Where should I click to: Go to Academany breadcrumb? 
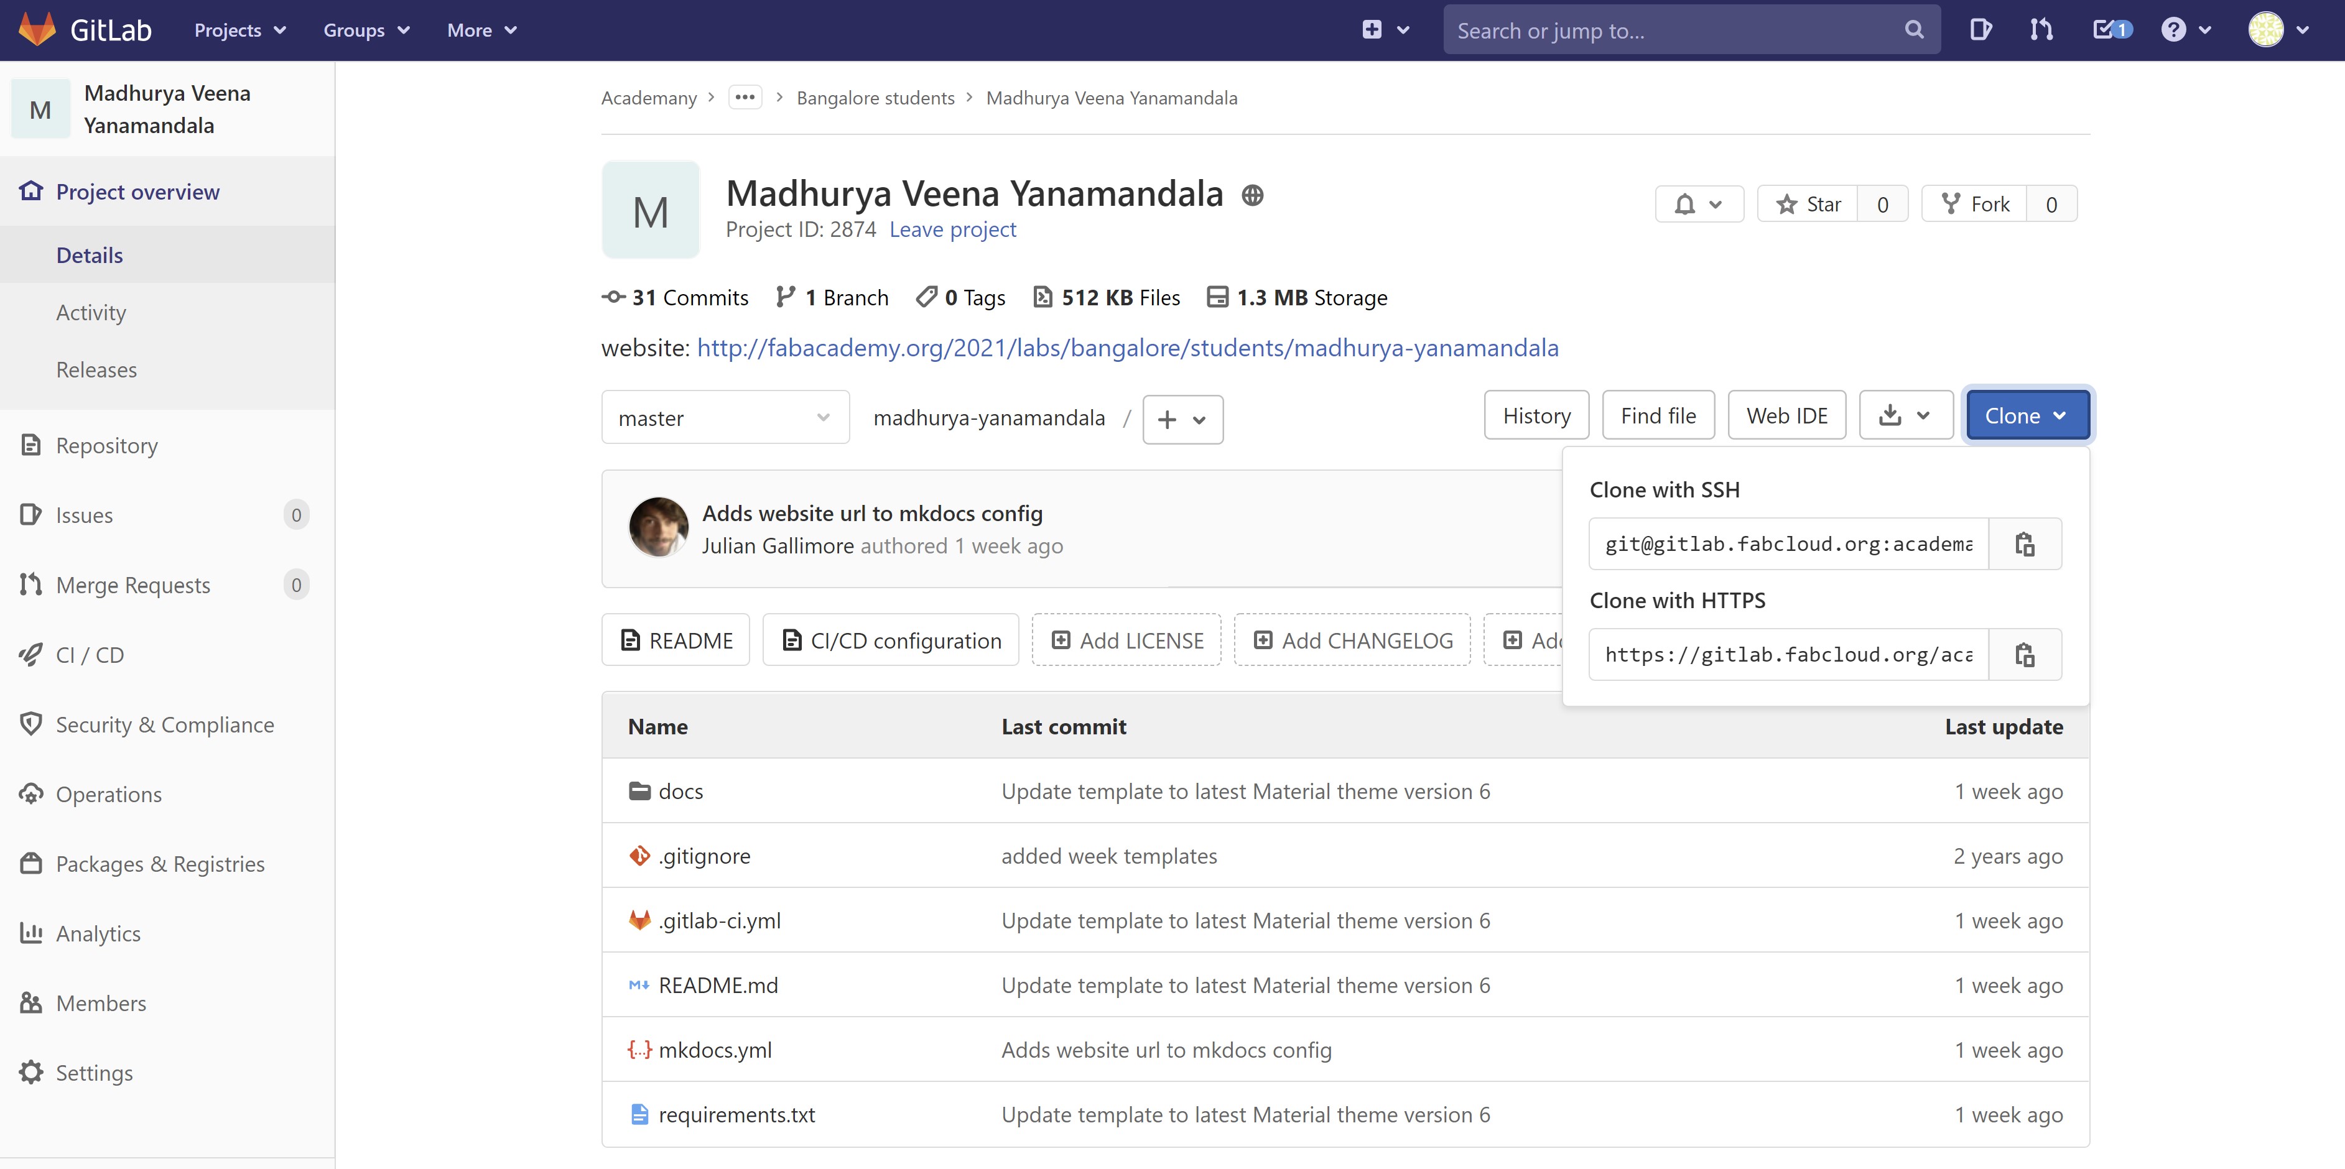pos(649,98)
